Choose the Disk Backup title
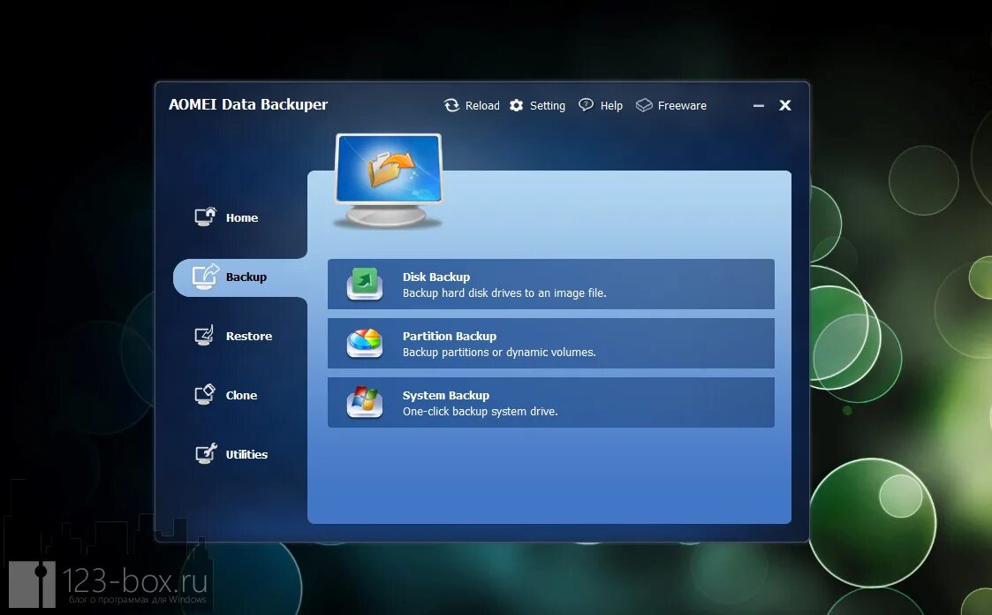This screenshot has height=615, width=992. click(x=435, y=277)
